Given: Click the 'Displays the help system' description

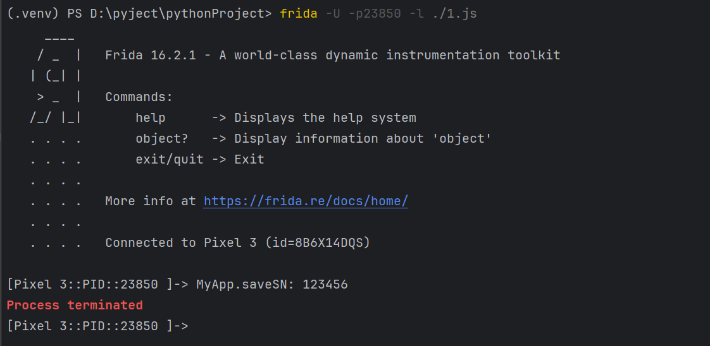Looking at the screenshot, I should click(325, 118).
